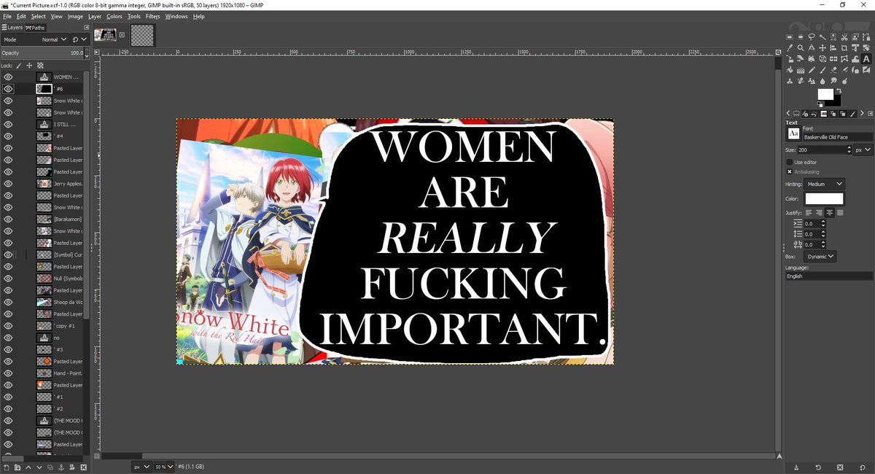This screenshot has height=474, width=875.
Task: Hide the Shoop da Wo layer
Action: click(x=8, y=302)
